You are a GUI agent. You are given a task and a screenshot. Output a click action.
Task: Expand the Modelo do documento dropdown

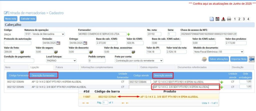pos(218,52)
